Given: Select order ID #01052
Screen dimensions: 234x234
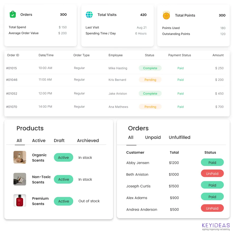Looking at the screenshot, I should 12,93.
